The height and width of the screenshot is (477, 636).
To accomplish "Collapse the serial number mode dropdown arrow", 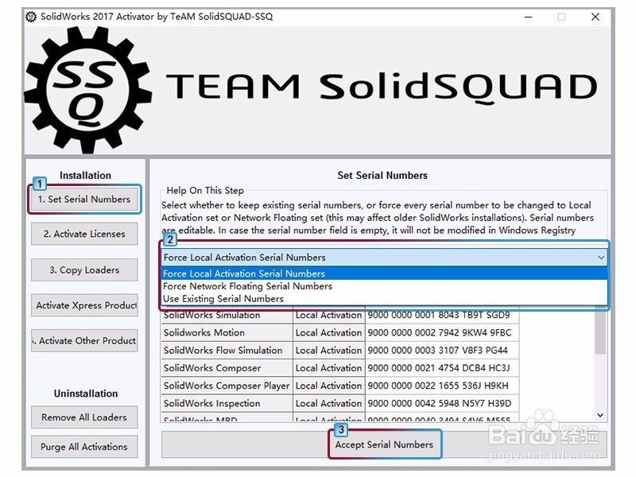I will pyautogui.click(x=601, y=257).
